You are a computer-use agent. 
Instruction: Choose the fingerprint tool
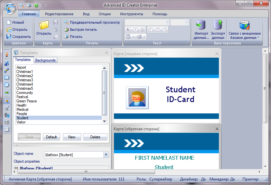tap(6, 115)
